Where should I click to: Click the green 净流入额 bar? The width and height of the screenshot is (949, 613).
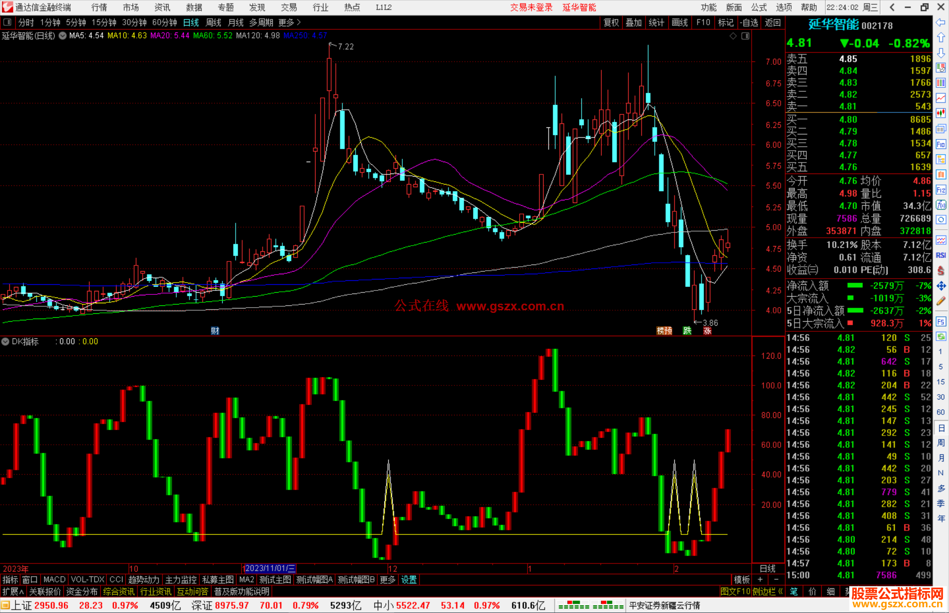[x=855, y=286]
